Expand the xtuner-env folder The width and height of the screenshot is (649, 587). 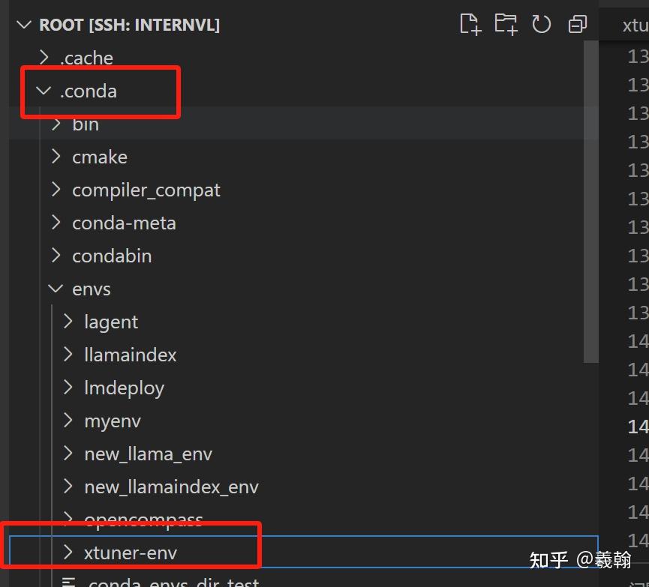click(130, 553)
